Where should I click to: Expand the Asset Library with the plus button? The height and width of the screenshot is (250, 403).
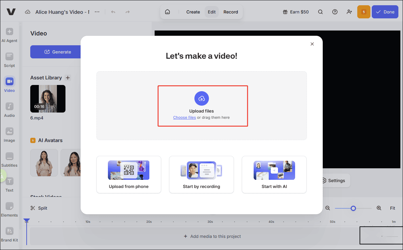[68, 78]
